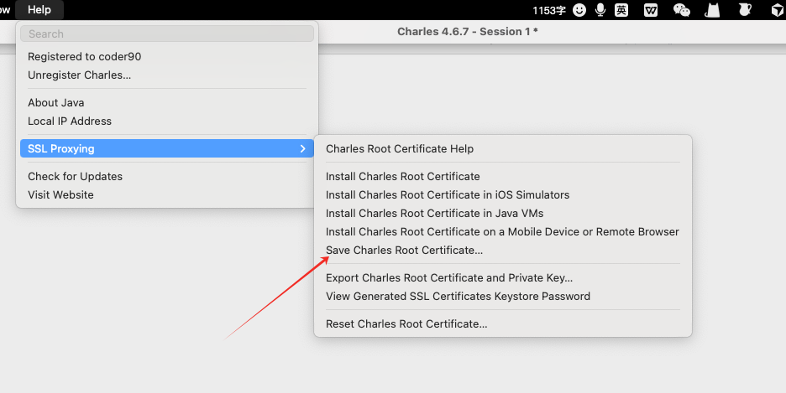786x393 pixels.
Task: Click the microphone icon in menu bar
Action: pyautogui.click(x=600, y=9)
